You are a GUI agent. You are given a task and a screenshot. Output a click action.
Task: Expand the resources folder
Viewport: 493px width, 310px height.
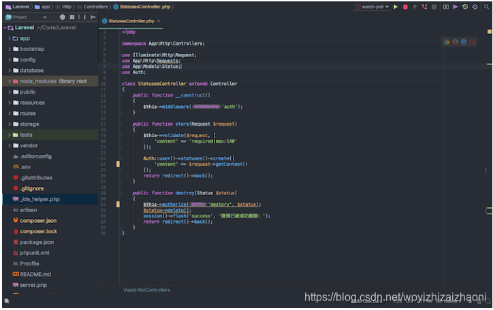[x=10, y=103]
